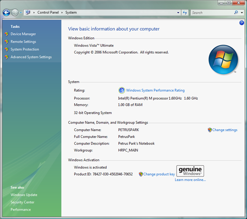Open System Protection task

25,49
